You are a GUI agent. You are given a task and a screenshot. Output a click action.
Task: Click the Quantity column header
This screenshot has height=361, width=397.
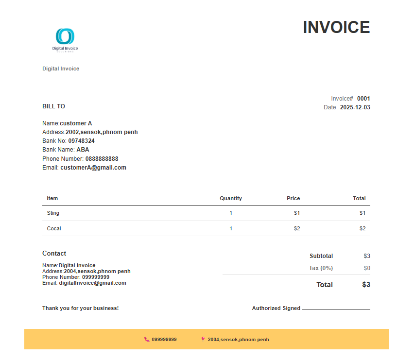[231, 198]
